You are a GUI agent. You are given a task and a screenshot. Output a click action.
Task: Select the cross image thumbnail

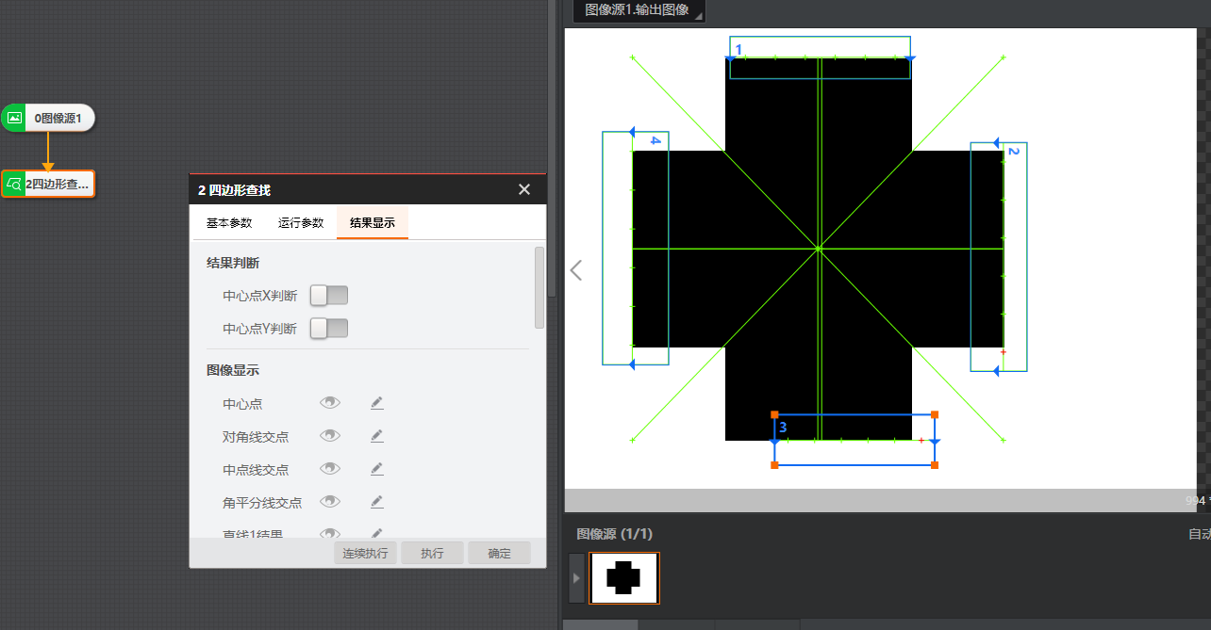(x=623, y=577)
